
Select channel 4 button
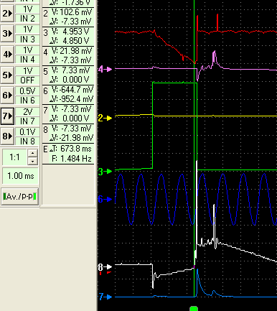coord(7,55)
